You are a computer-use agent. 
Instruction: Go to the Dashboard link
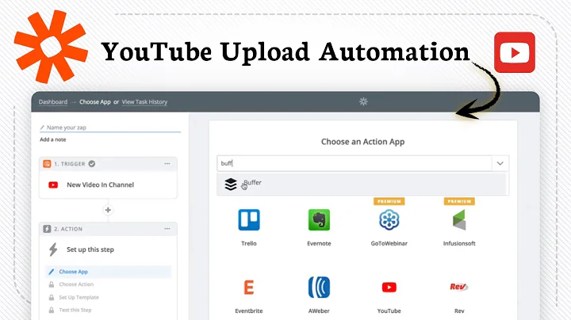[53, 102]
